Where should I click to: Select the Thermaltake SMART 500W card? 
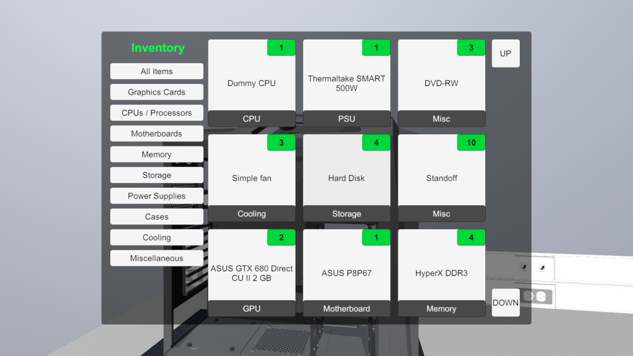346,83
